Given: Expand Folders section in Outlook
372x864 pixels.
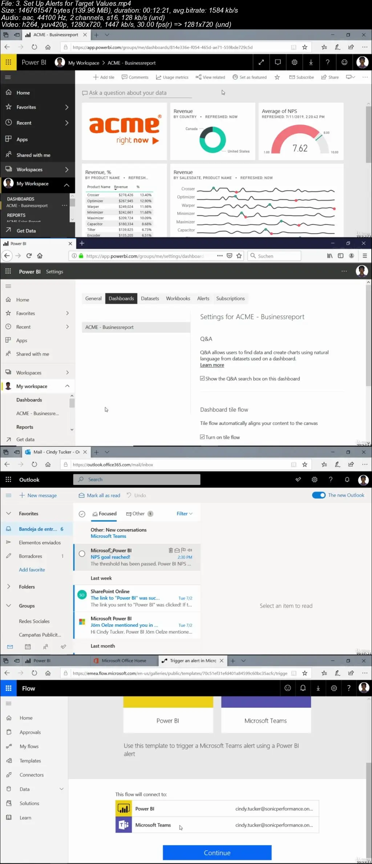Looking at the screenshot, I should click(x=8, y=586).
